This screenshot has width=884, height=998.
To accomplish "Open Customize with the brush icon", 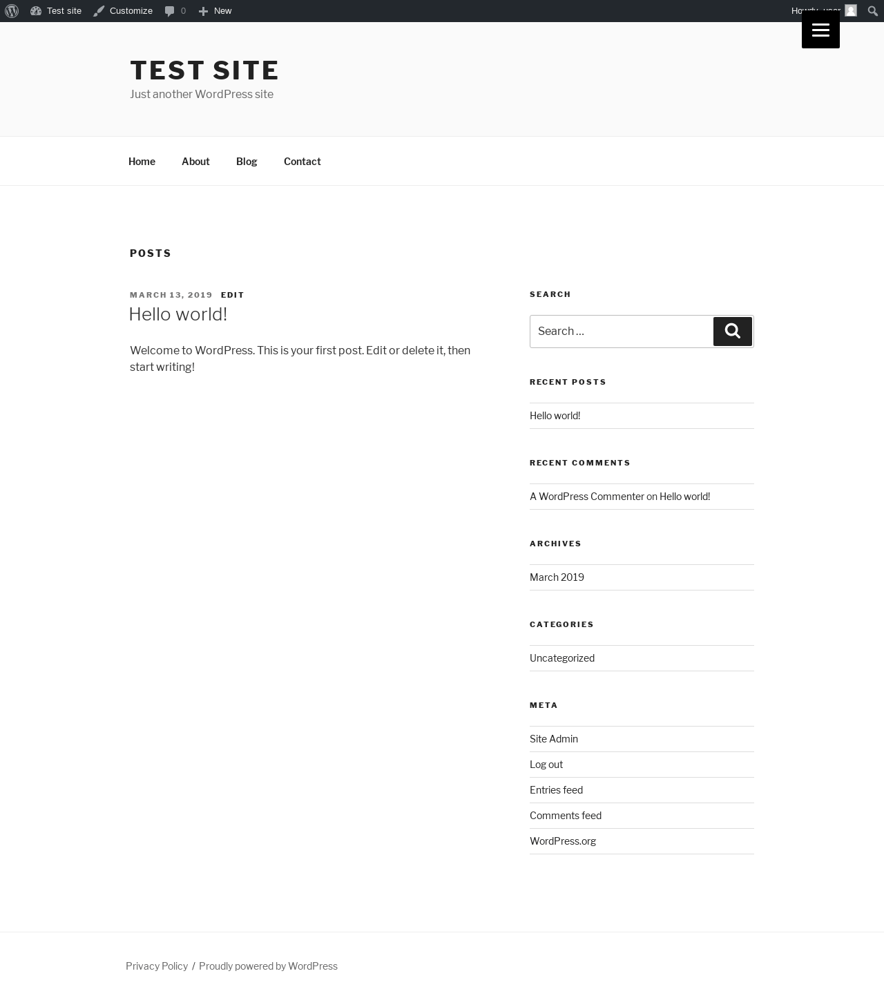I will (123, 11).
